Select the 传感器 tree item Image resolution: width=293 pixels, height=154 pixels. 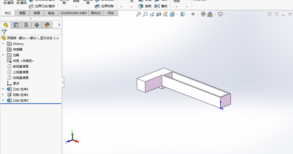click(15, 50)
